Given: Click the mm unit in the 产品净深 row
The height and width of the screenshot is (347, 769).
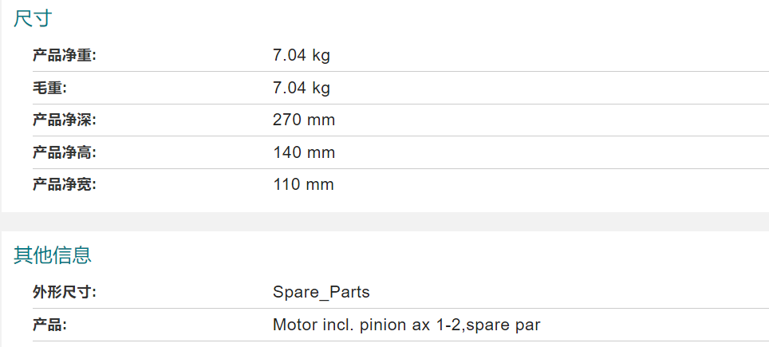Looking at the screenshot, I should point(321,120).
